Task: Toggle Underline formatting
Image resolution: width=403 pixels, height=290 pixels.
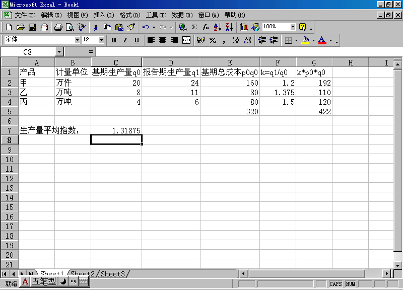Action: click(x=137, y=40)
